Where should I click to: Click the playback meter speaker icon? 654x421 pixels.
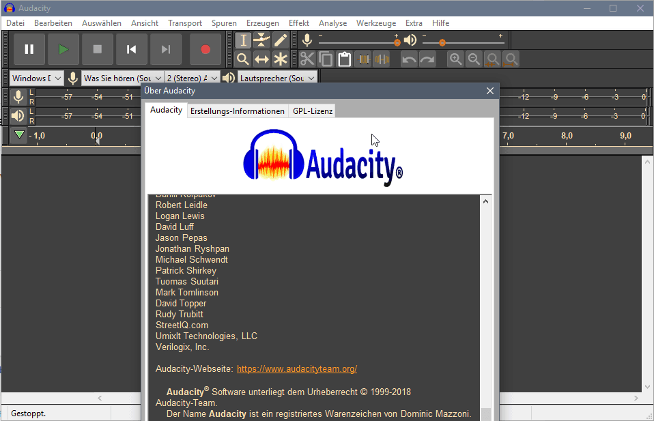[x=18, y=116]
